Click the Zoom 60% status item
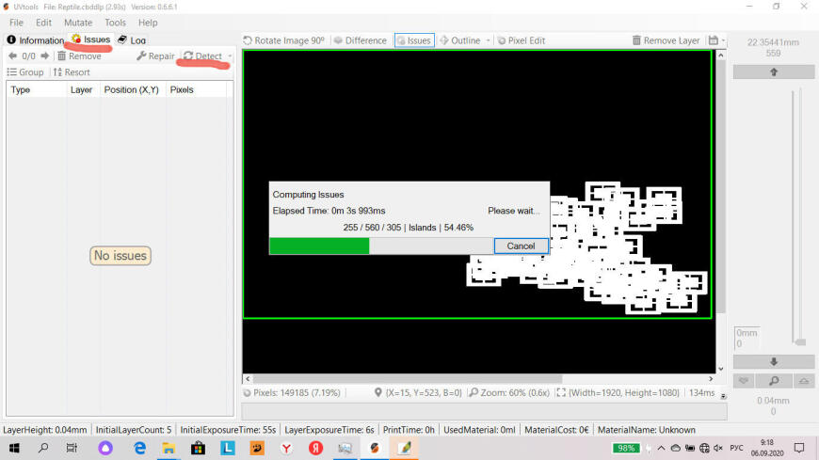819x460 pixels. coord(509,392)
